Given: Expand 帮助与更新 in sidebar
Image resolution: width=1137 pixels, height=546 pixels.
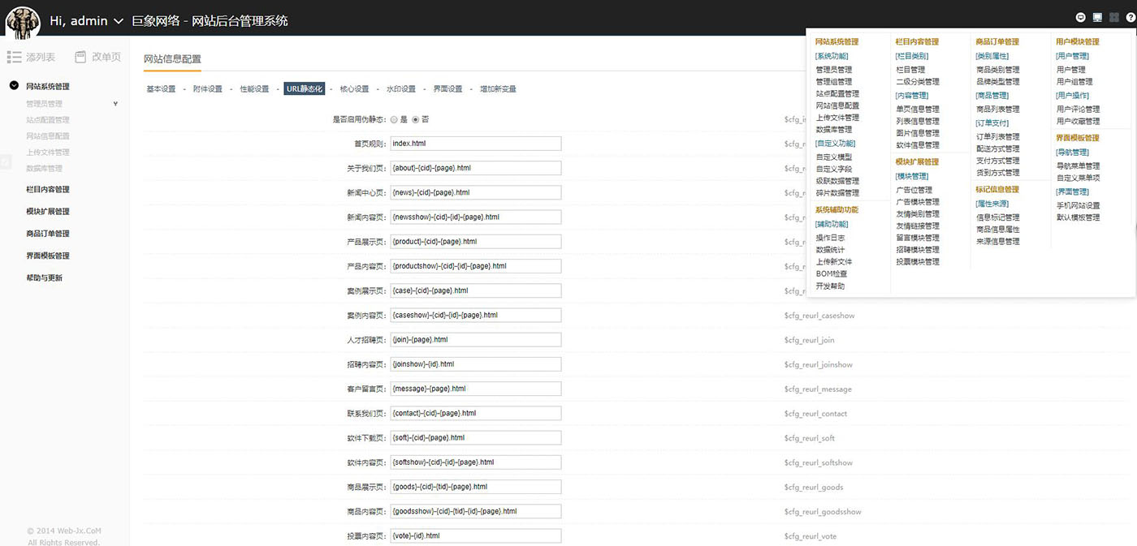Looking at the screenshot, I should tap(44, 278).
